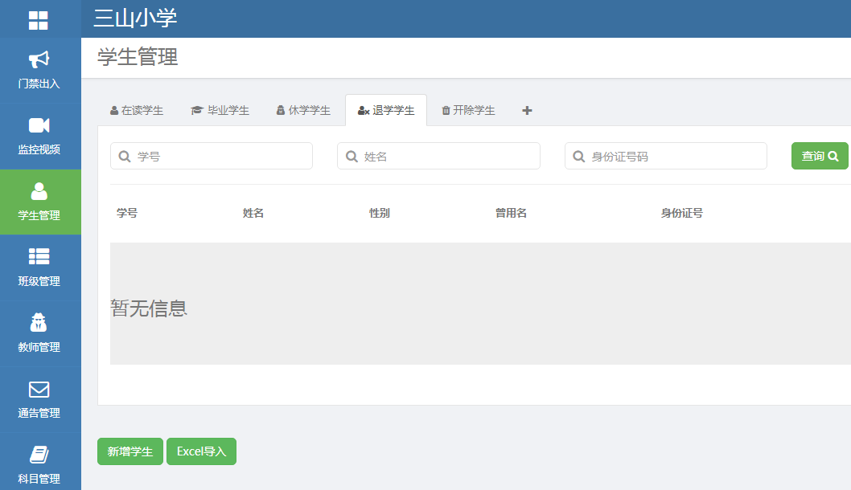This screenshot has width=851, height=490.
Task: Switch to the 开除学生 tab
Action: coord(468,111)
